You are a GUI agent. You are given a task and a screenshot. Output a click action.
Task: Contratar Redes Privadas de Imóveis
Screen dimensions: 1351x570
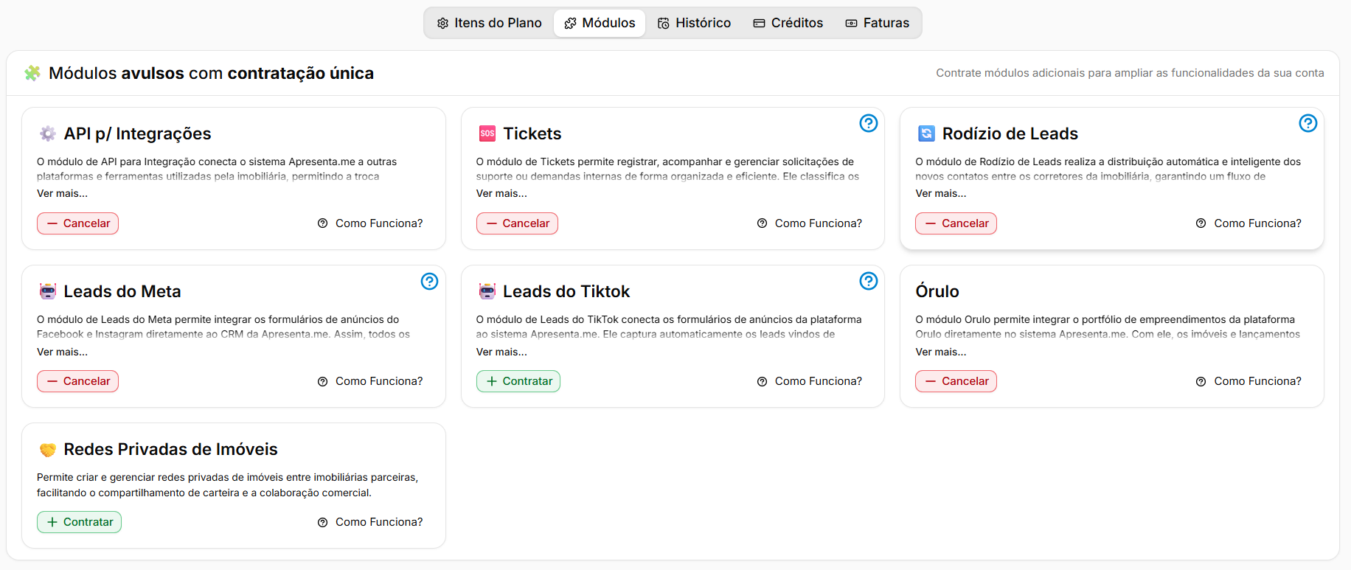coord(79,522)
